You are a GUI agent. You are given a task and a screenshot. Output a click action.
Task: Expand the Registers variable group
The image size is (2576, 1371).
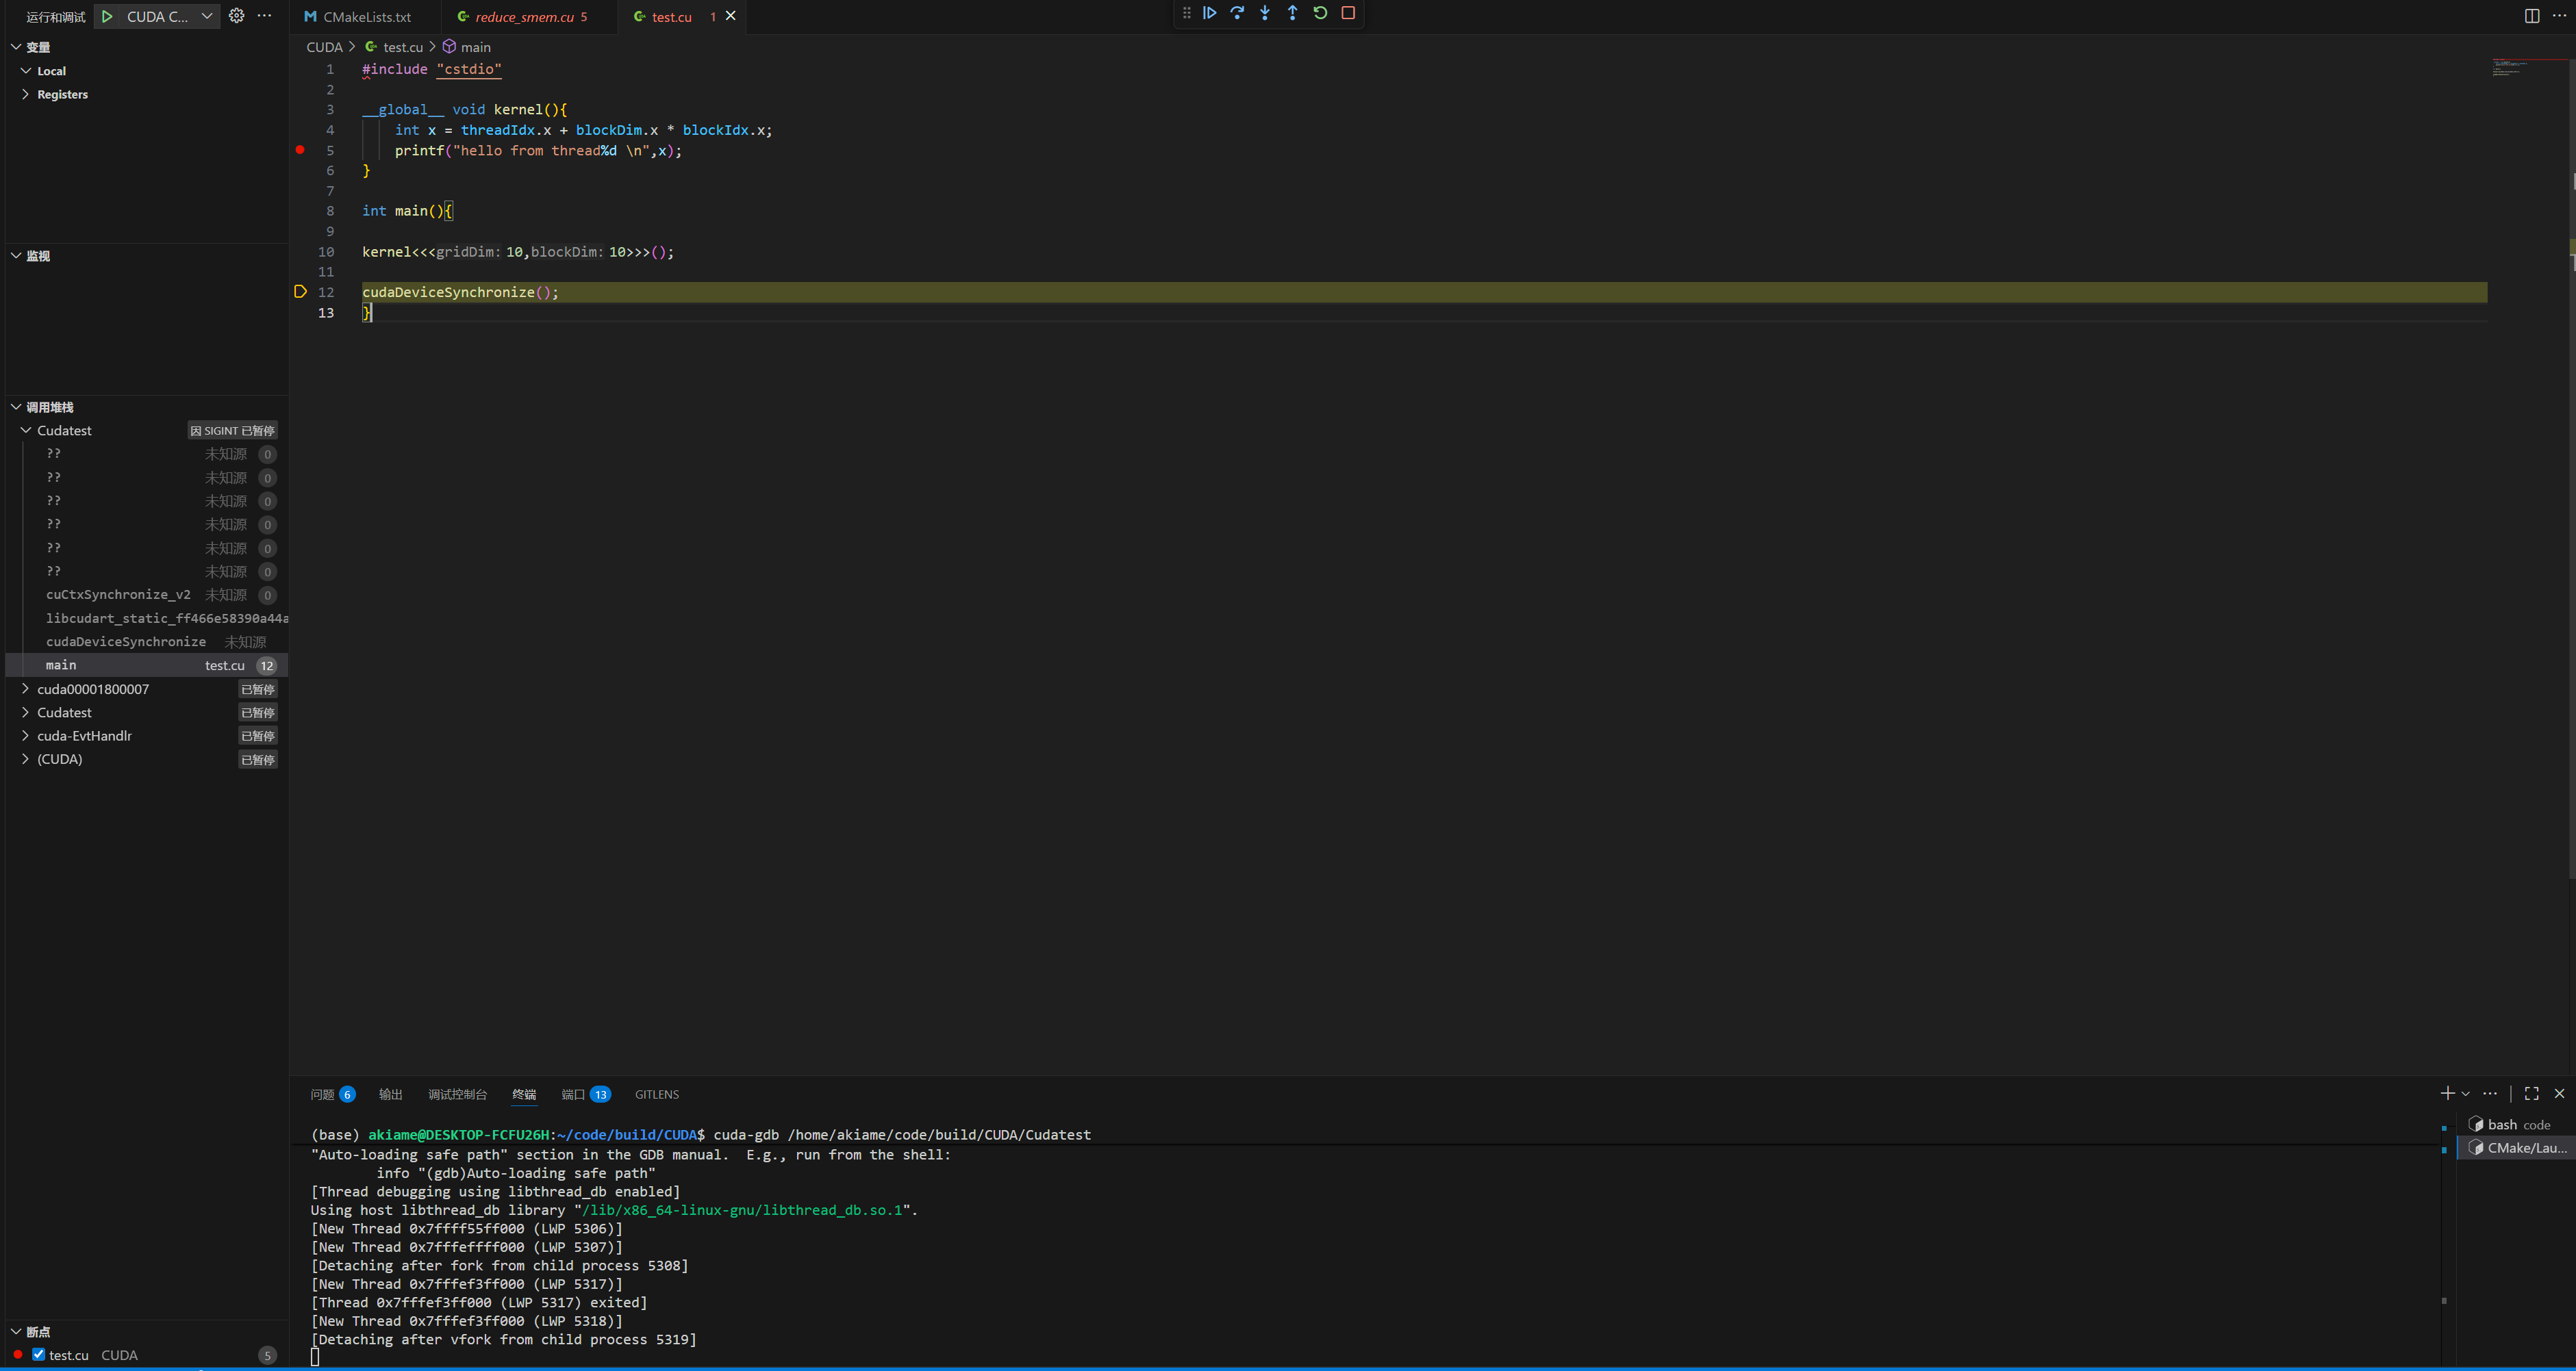pyautogui.click(x=25, y=94)
